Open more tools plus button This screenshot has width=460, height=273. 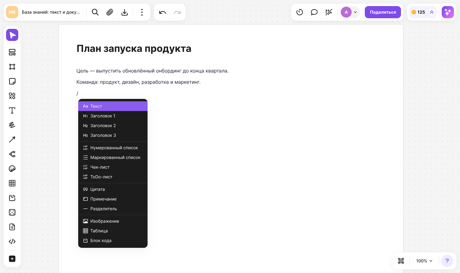pyautogui.click(x=12, y=259)
